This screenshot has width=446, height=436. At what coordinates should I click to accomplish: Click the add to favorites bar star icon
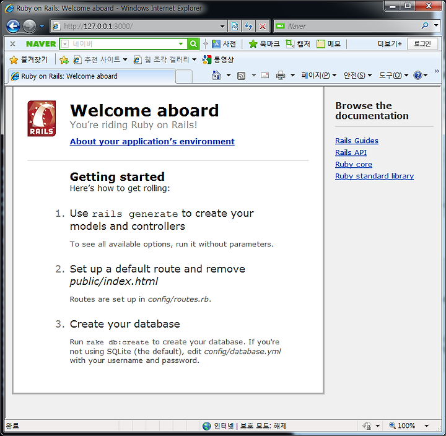coord(64,59)
